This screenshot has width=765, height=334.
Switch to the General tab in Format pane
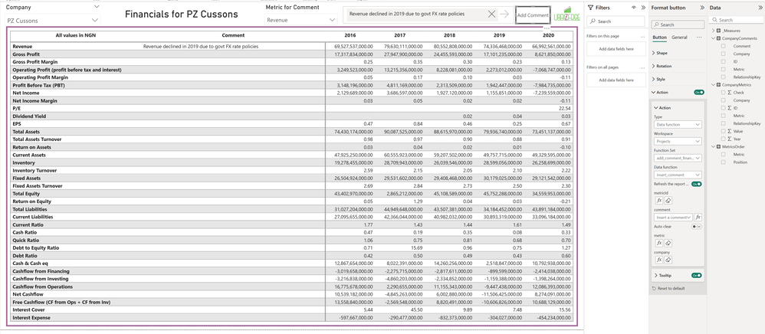coord(679,37)
